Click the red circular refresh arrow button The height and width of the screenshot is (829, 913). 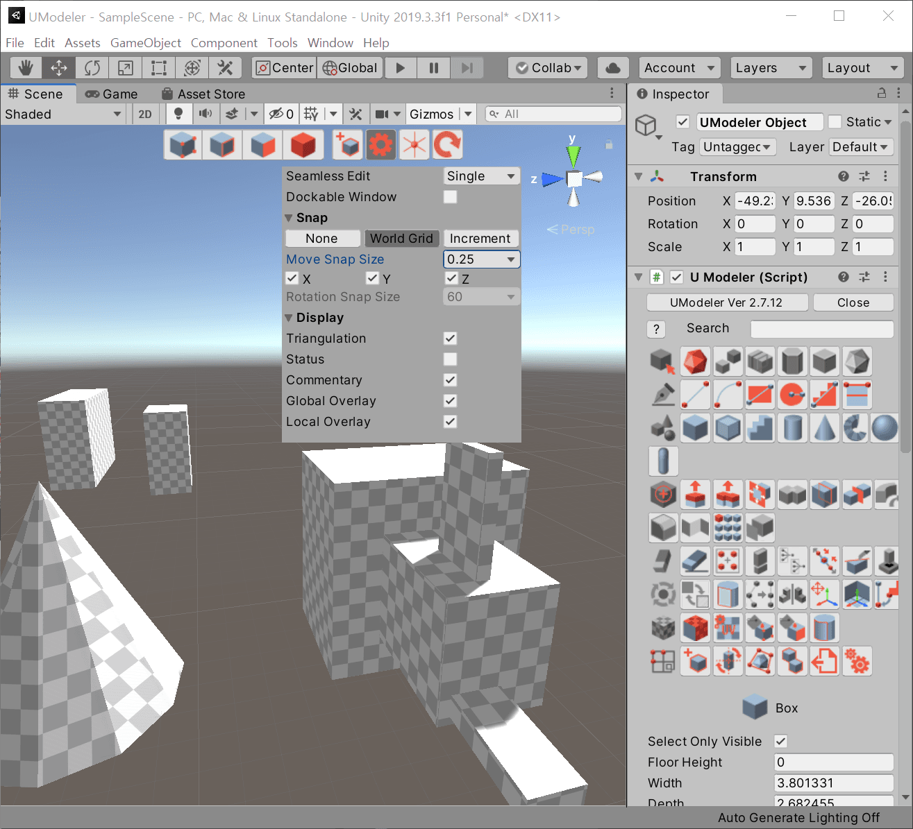(x=448, y=144)
